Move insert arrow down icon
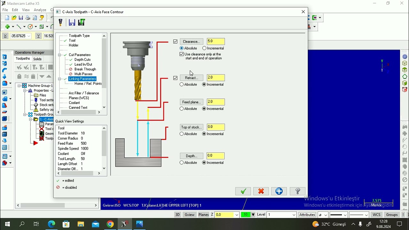Screen dimensions: 409x230 42,76
